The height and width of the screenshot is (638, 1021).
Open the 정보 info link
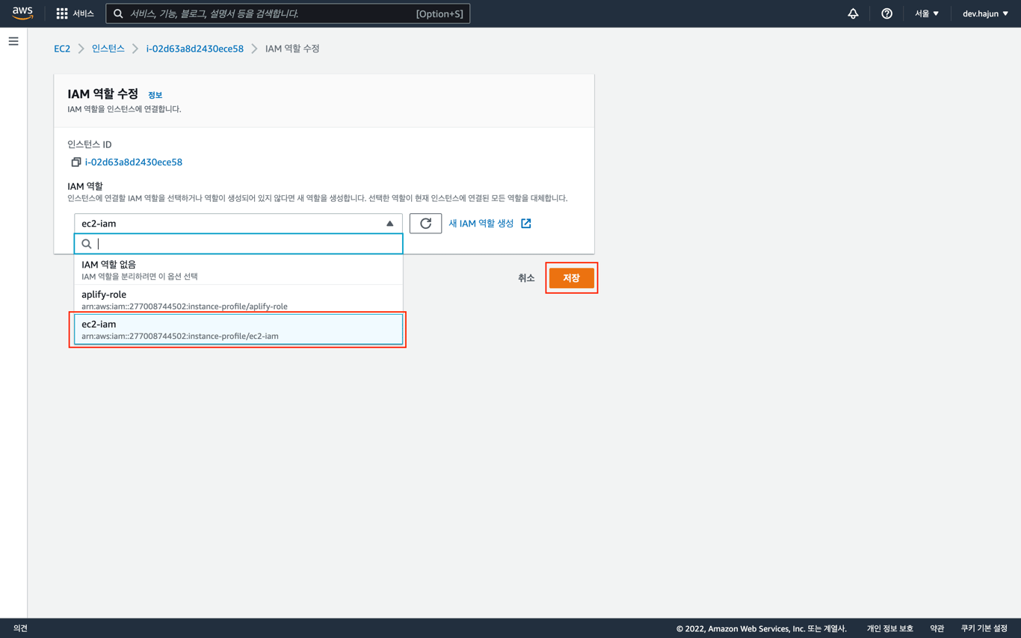[x=155, y=95]
